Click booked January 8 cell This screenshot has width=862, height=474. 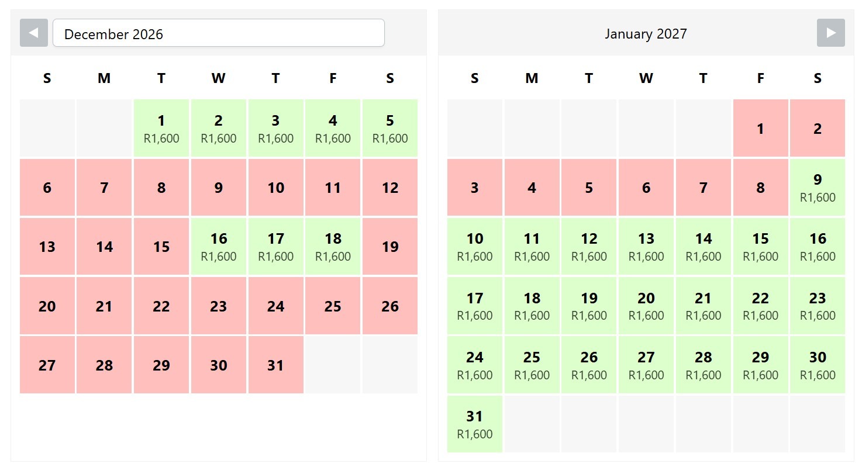coord(760,187)
